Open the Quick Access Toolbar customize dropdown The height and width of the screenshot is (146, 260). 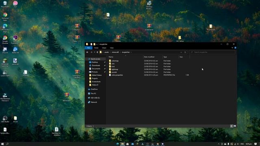pos(97,44)
